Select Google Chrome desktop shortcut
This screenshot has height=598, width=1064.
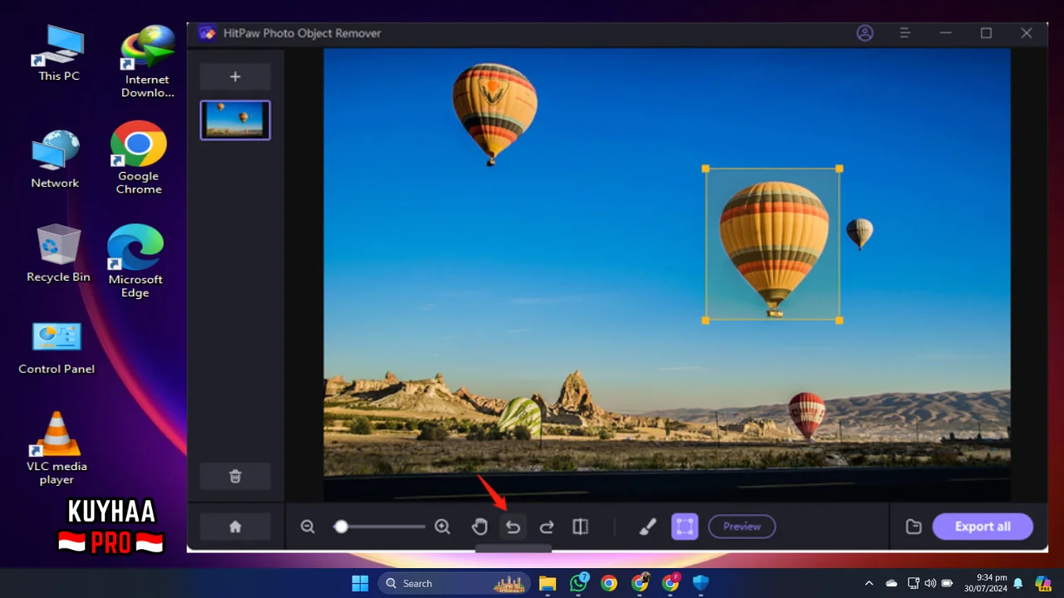tap(139, 158)
